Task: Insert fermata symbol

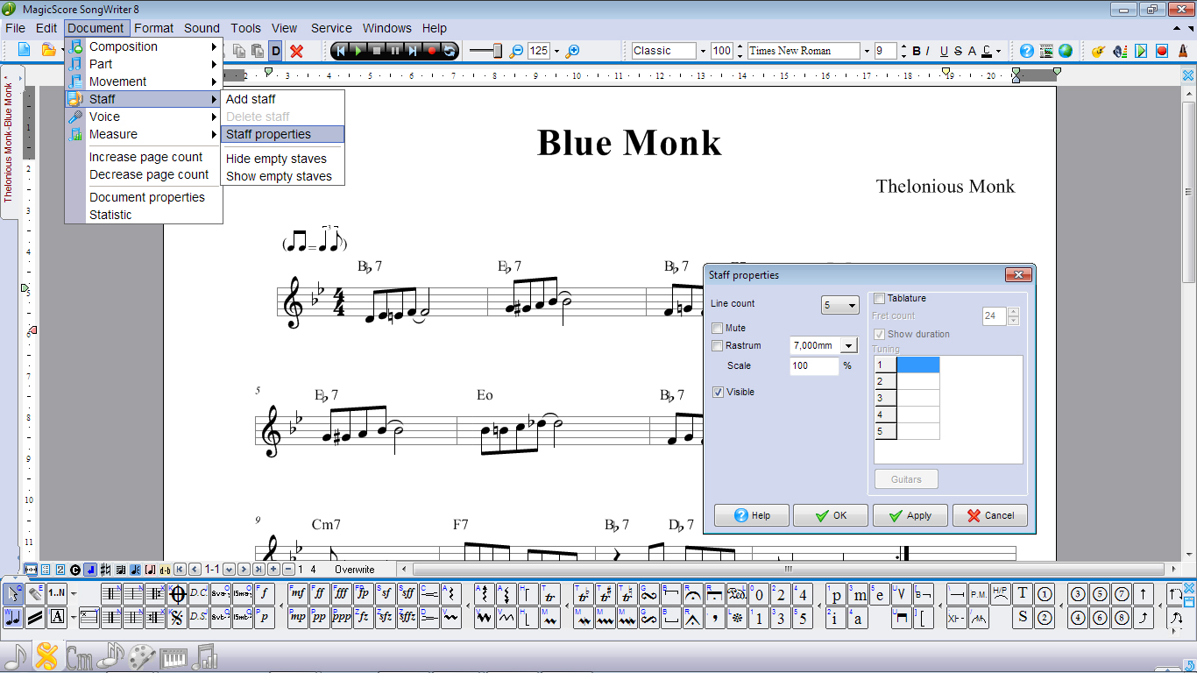Action: [693, 593]
